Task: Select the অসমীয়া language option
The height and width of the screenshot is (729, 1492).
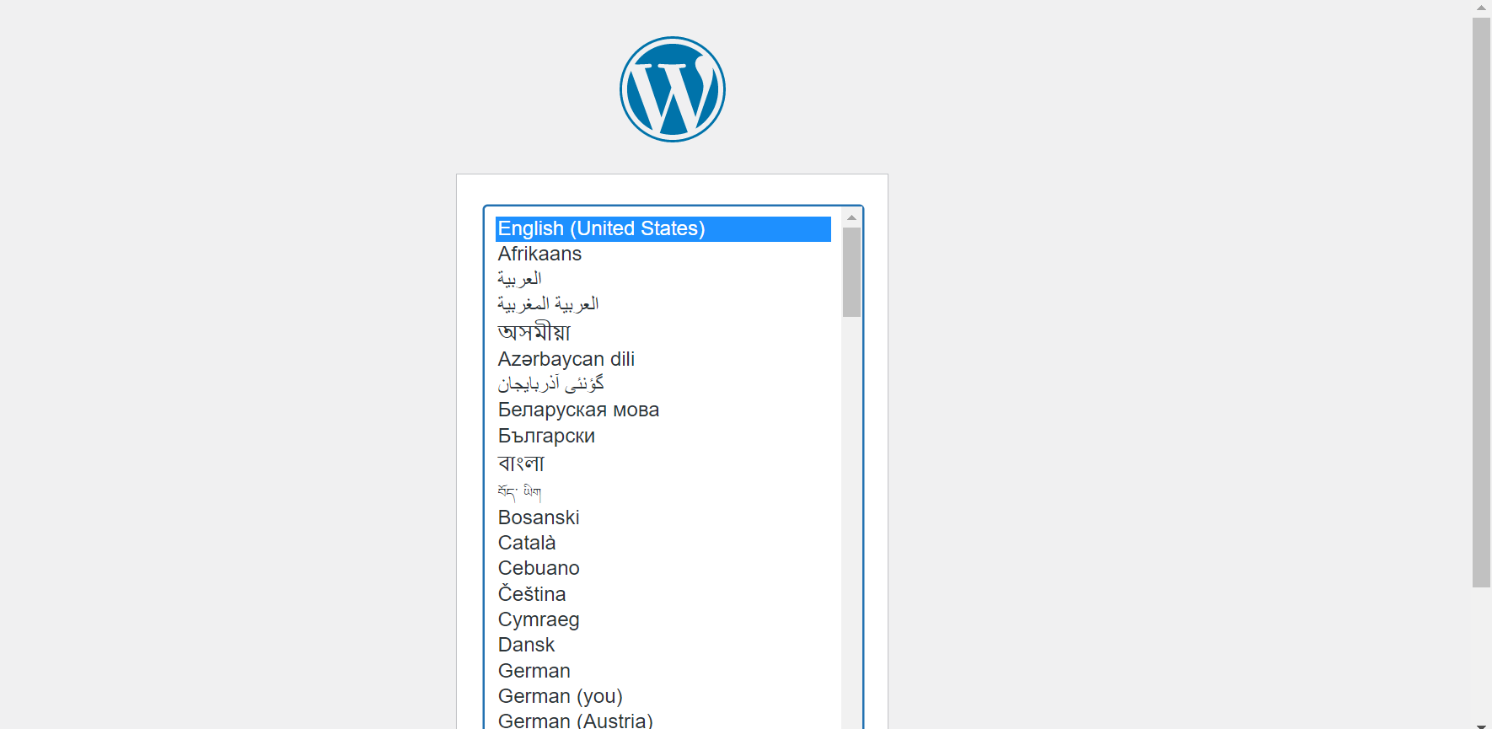Action: [x=663, y=332]
